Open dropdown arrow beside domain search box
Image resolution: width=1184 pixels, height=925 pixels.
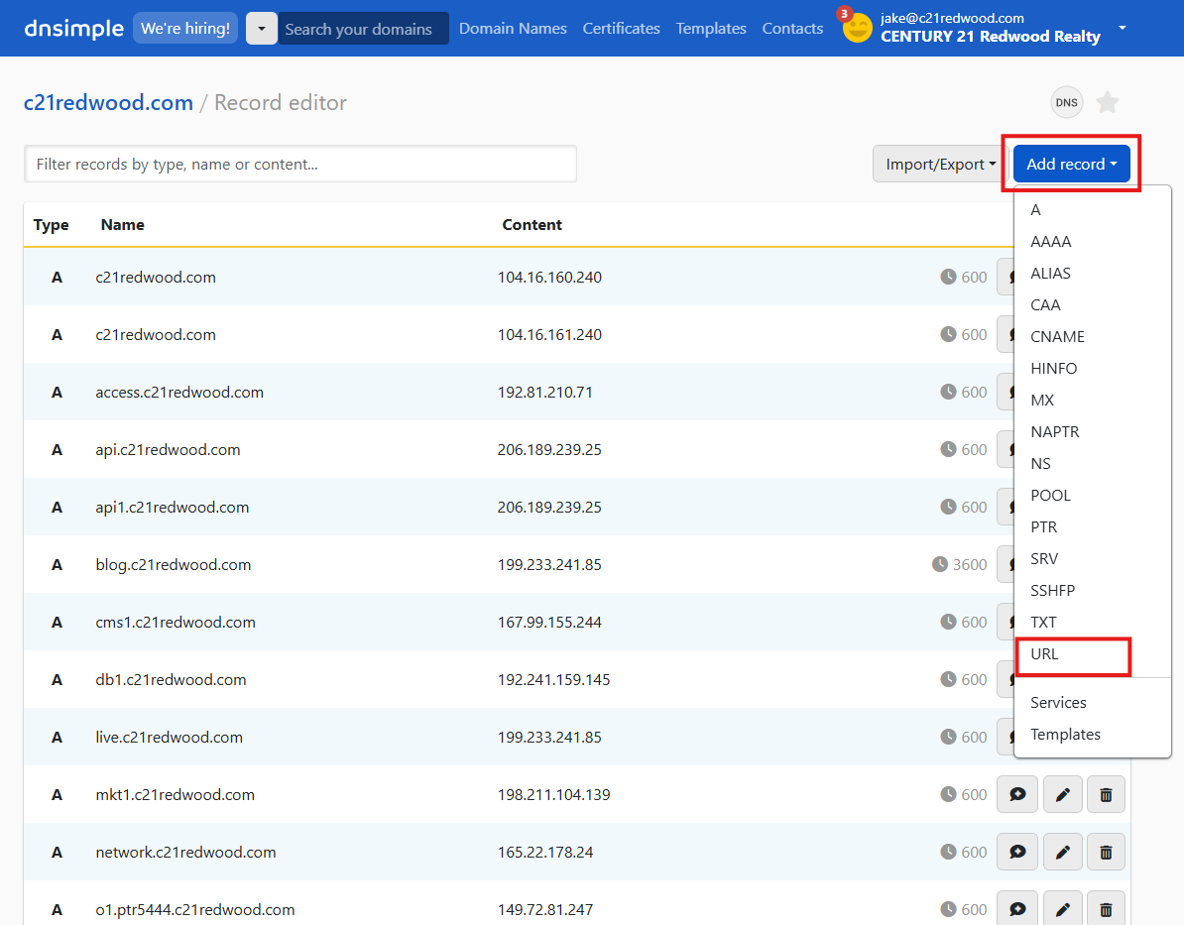click(x=262, y=29)
